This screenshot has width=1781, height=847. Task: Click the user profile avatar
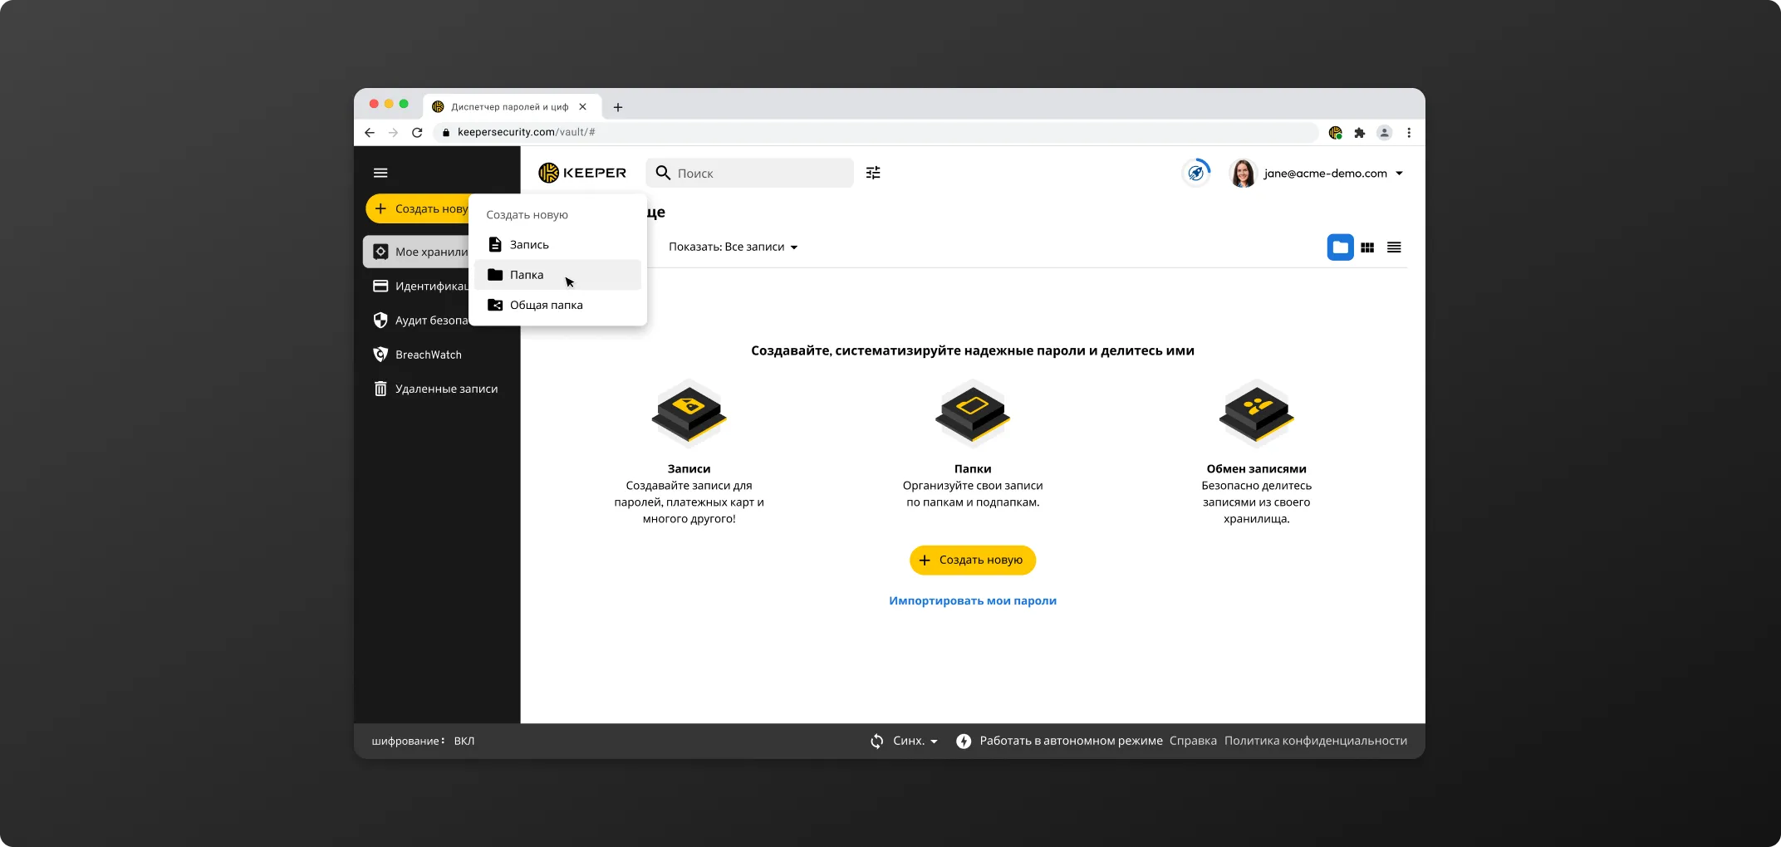click(x=1243, y=173)
